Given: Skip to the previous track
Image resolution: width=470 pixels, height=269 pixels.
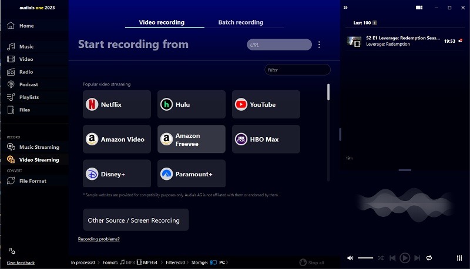Looking at the screenshot, I should point(392,258).
